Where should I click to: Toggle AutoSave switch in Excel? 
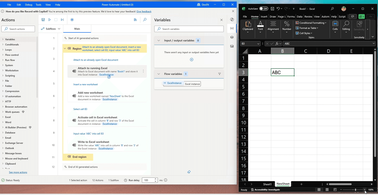point(263,8)
